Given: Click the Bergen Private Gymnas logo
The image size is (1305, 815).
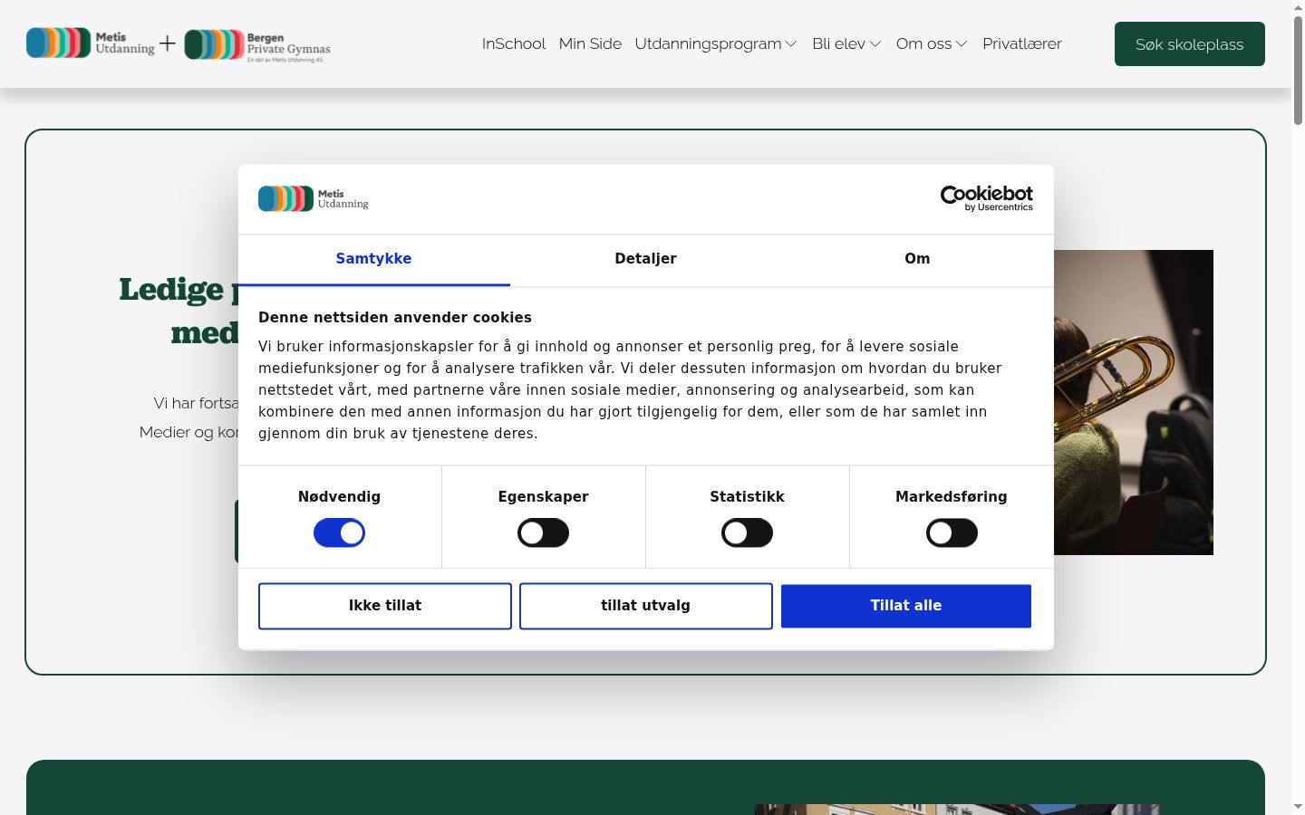Looking at the screenshot, I should [257, 44].
